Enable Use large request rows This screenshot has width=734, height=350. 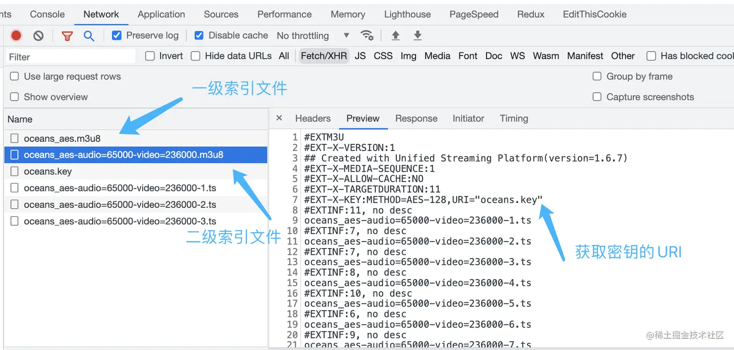click(15, 76)
